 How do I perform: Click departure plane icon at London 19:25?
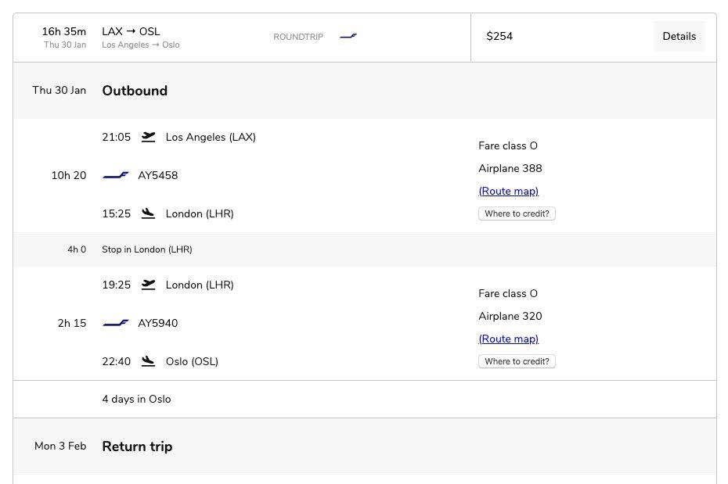(x=149, y=285)
